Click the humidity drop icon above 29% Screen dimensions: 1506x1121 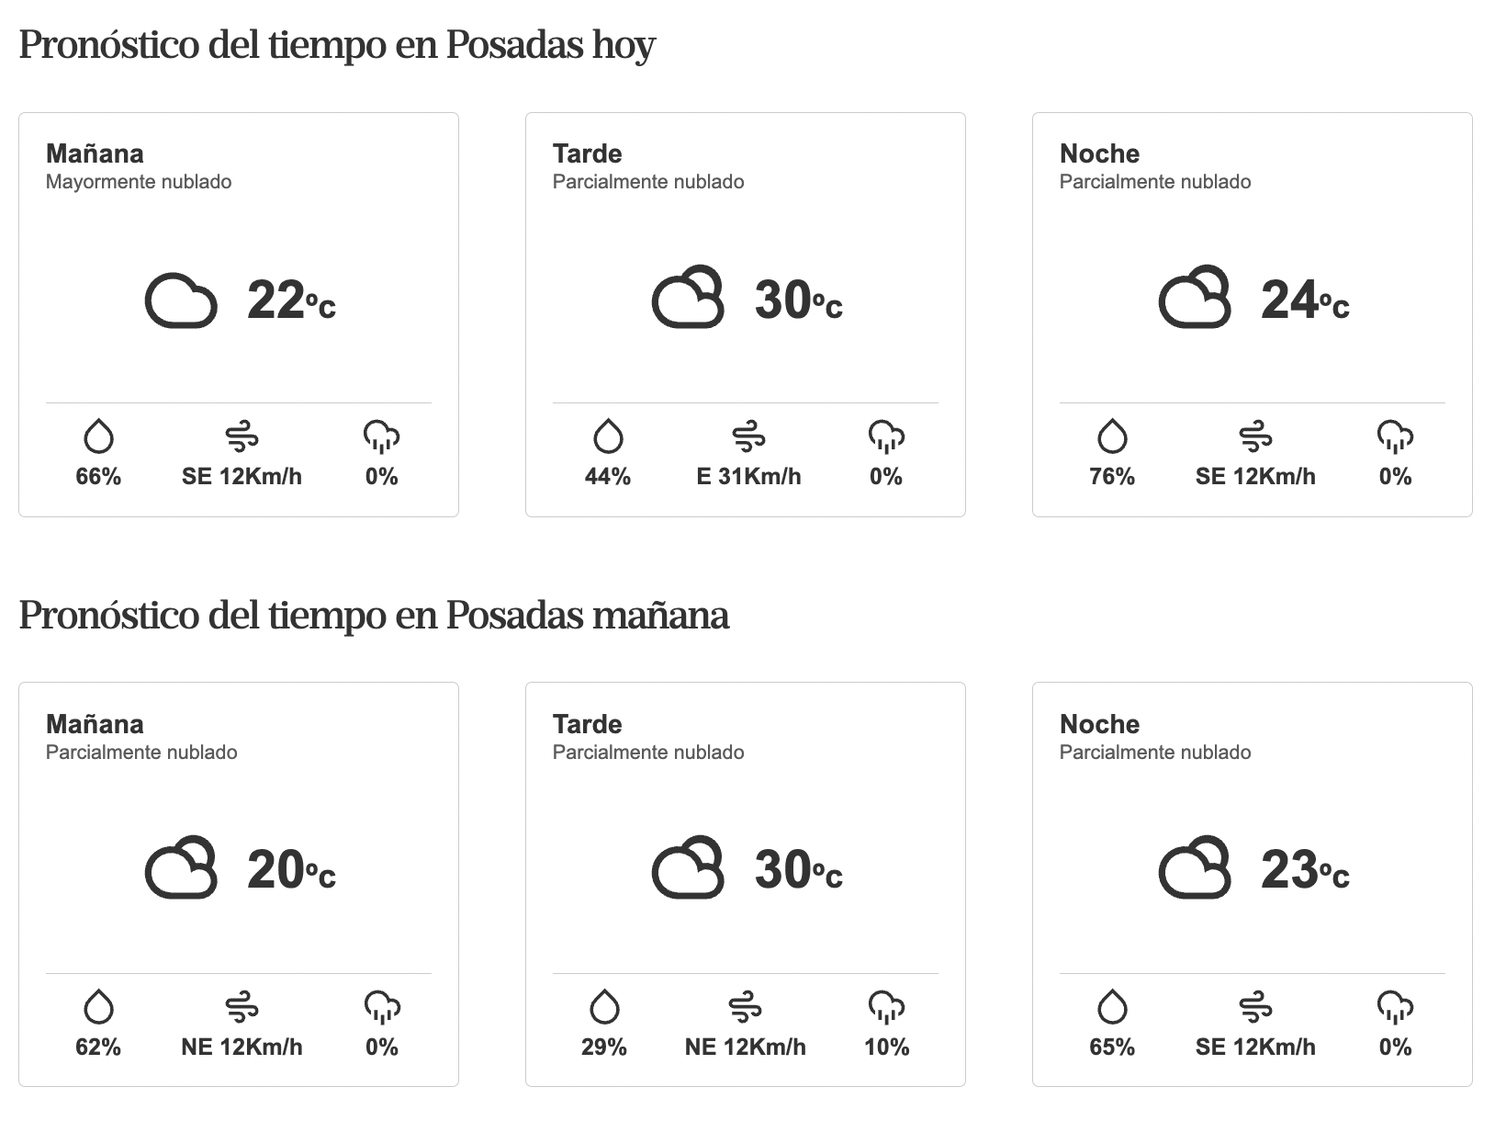coord(604,1007)
